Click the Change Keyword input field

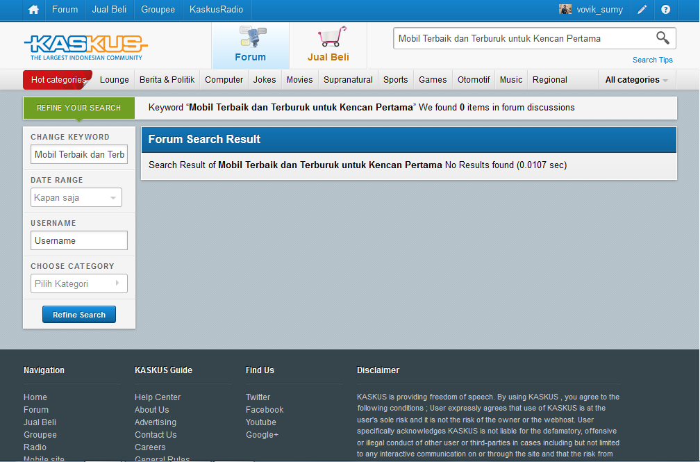(79, 154)
